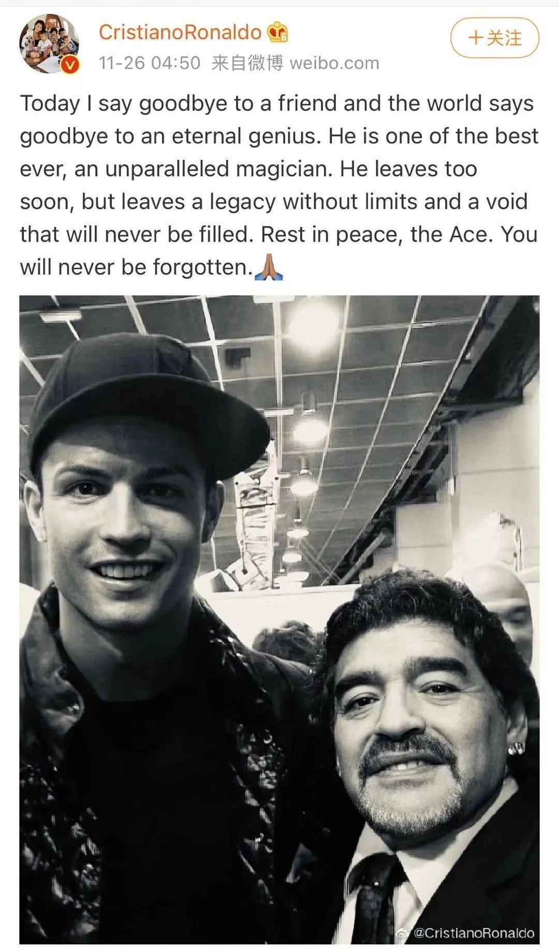Open the CristianoRonaldo username link

tap(180, 33)
